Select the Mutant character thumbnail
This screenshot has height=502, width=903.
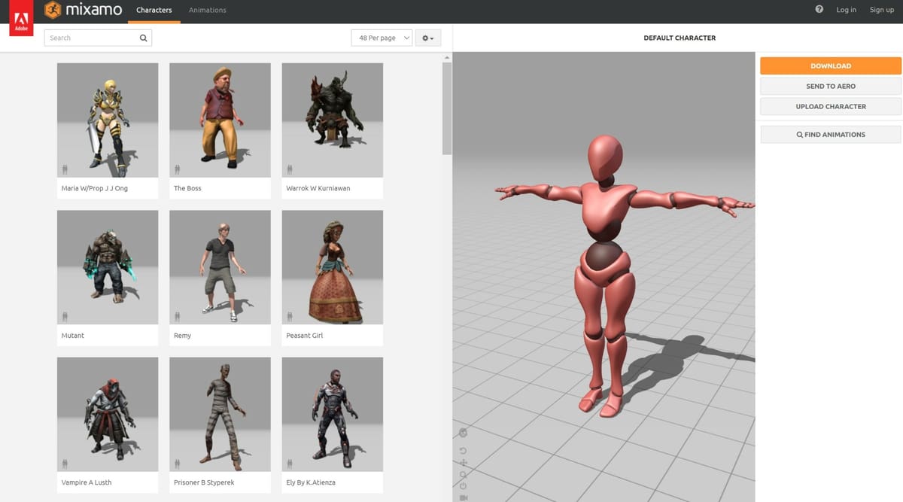pos(108,267)
